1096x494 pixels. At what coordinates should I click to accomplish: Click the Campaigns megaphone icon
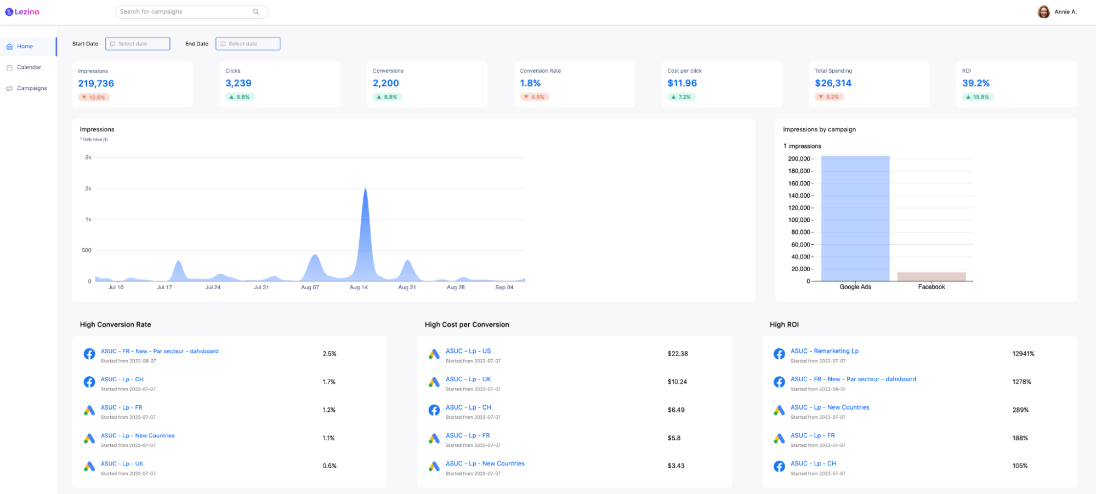(x=9, y=88)
